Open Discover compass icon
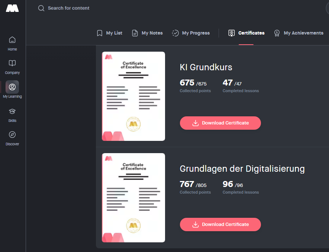The height and width of the screenshot is (252, 329). tap(12, 135)
